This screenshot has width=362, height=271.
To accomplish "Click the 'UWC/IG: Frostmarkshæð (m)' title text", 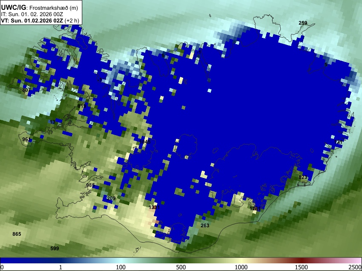I will pos(40,8).
